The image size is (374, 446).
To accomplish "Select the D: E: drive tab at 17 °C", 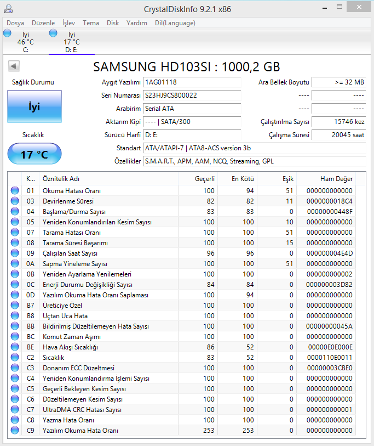I will click(x=71, y=42).
